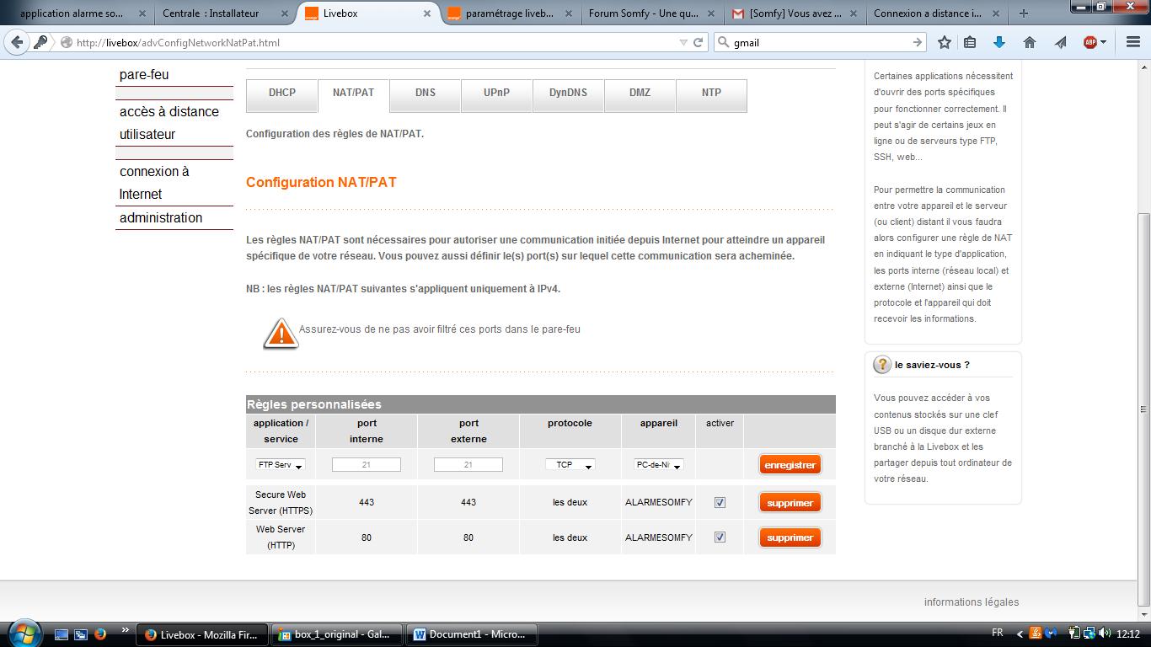The width and height of the screenshot is (1151, 647).
Task: Uncheck activer for HTTP port 80 rule
Action: click(x=720, y=537)
